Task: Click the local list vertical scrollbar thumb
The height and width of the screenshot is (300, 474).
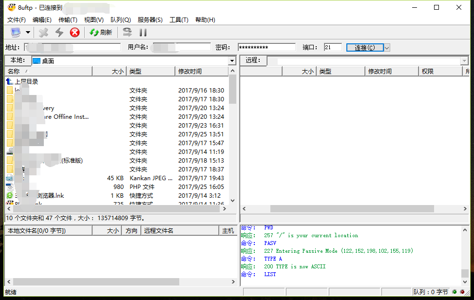Action: (x=232, y=89)
